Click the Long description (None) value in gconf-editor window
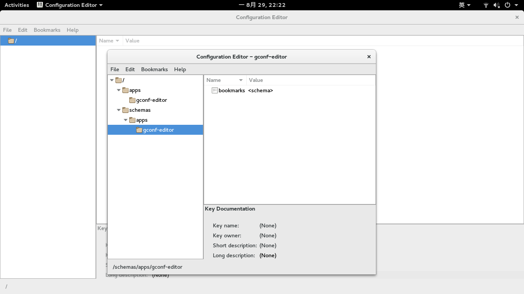 [x=268, y=255]
